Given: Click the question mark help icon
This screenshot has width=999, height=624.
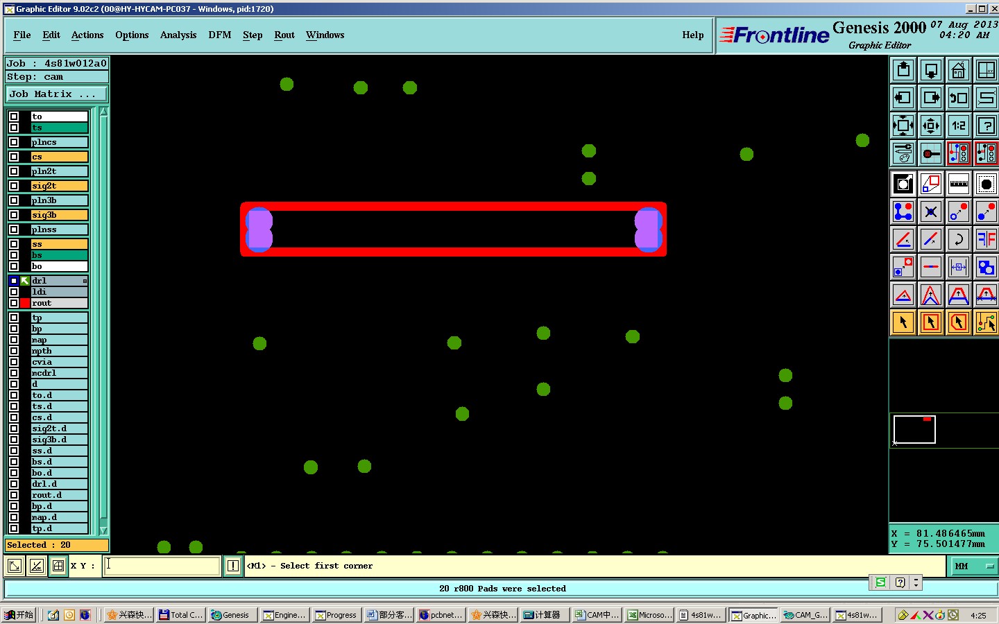Looking at the screenshot, I should pos(986,125).
